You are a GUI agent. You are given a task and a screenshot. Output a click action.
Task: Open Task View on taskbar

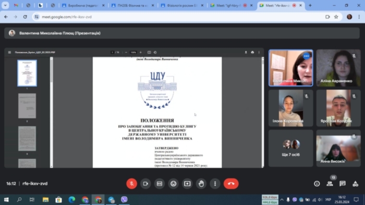click(x=32, y=200)
